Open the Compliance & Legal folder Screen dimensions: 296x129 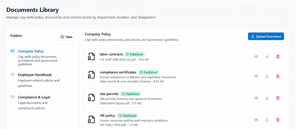[x=34, y=97]
